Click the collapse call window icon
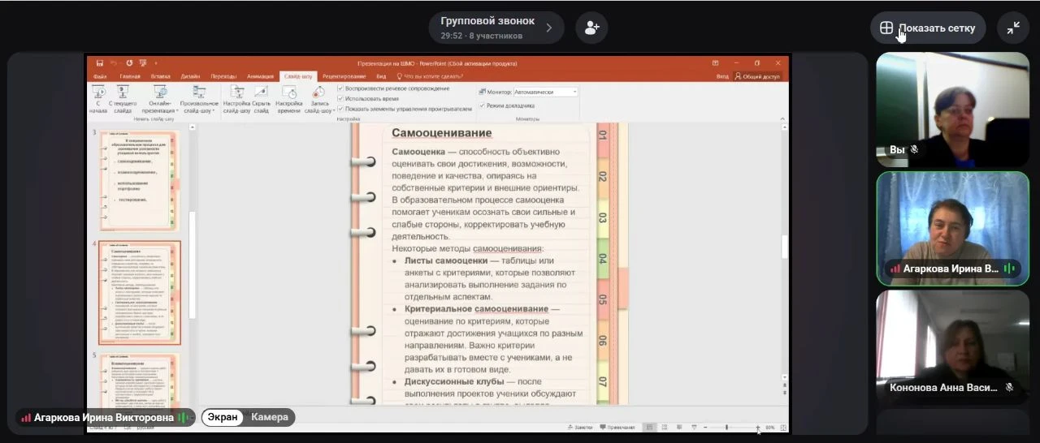1040x443 pixels. coord(1013,28)
